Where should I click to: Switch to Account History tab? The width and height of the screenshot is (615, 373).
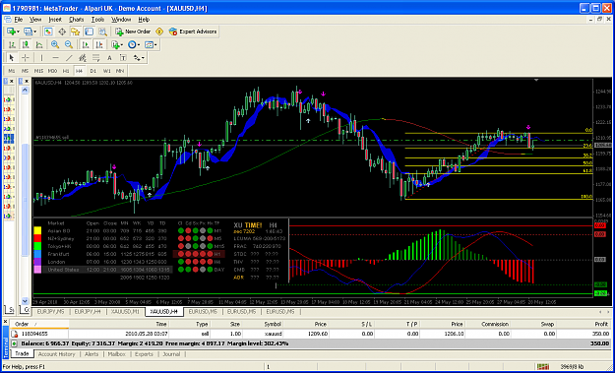56,354
